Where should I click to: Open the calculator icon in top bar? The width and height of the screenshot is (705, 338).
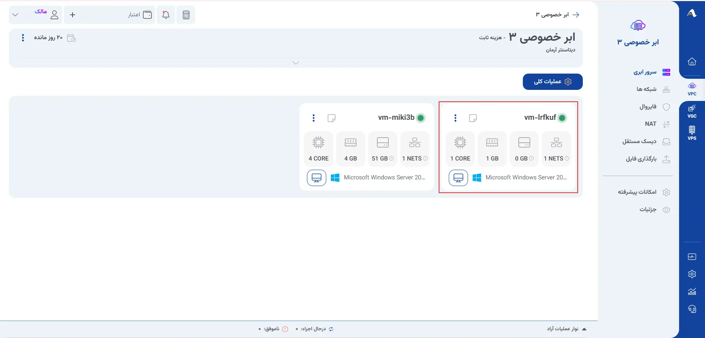click(186, 15)
